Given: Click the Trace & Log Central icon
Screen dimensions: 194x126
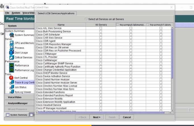Looking at the screenshot, I should (12, 82).
